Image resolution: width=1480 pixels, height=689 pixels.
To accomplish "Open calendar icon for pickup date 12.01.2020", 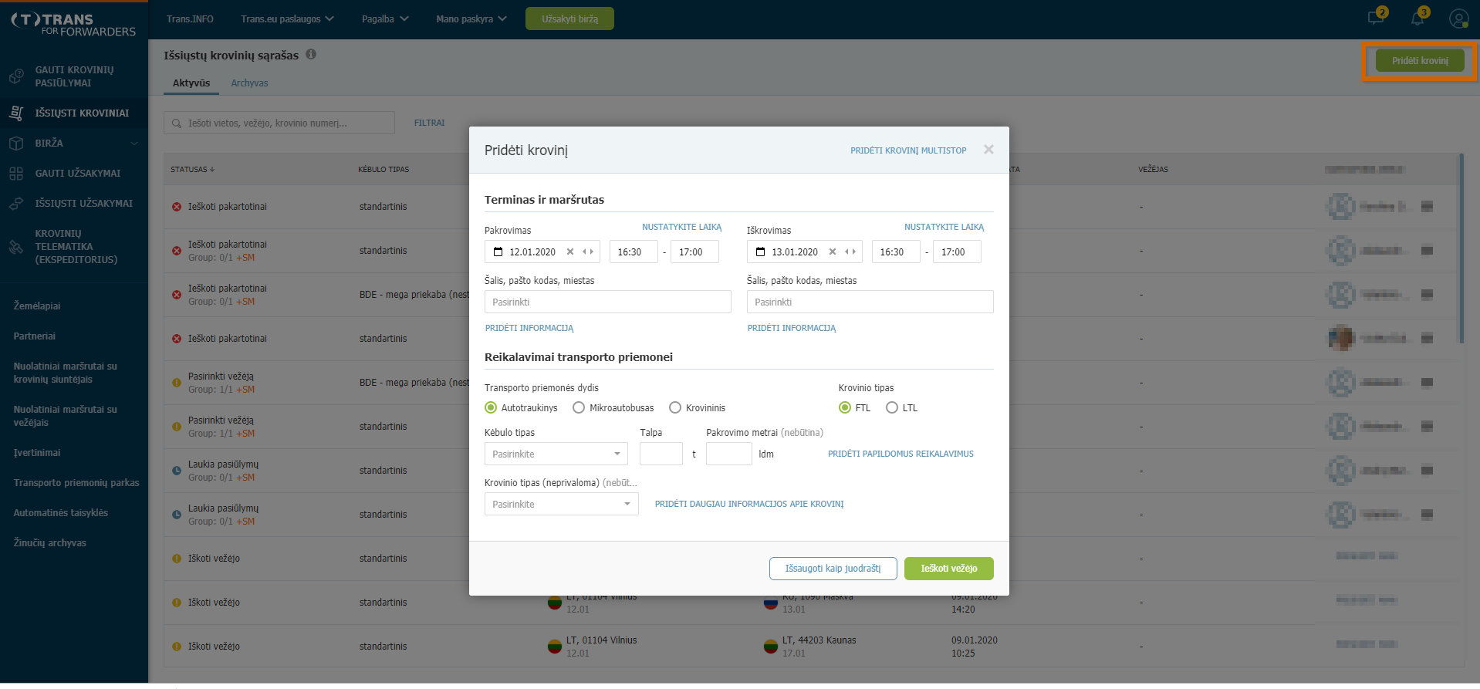I will (498, 252).
